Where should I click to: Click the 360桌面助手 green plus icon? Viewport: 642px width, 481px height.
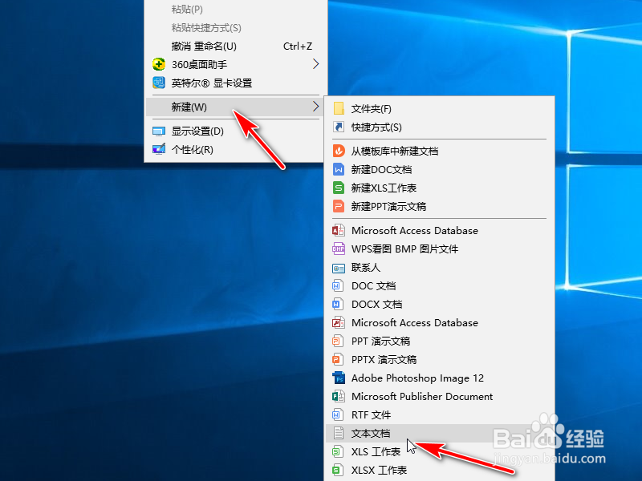point(159,64)
